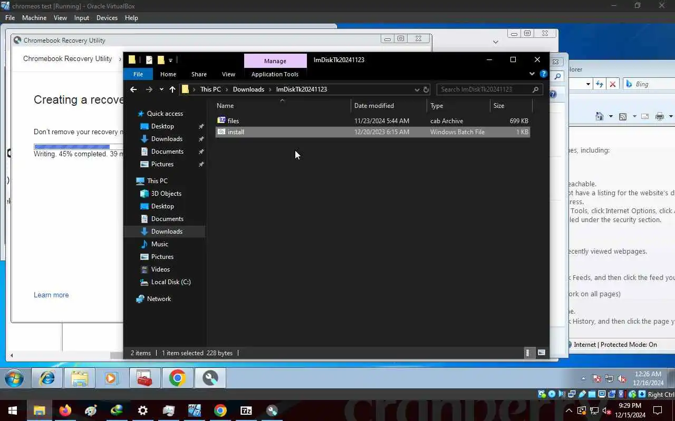Open VirtualBox Devices menu
675x421 pixels.
pyautogui.click(x=107, y=17)
